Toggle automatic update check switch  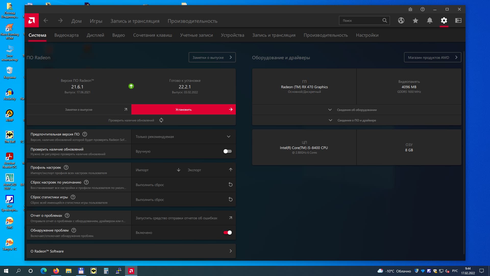coord(227,151)
